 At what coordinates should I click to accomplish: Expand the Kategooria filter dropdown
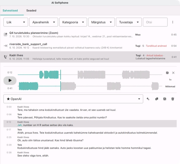click(73, 22)
